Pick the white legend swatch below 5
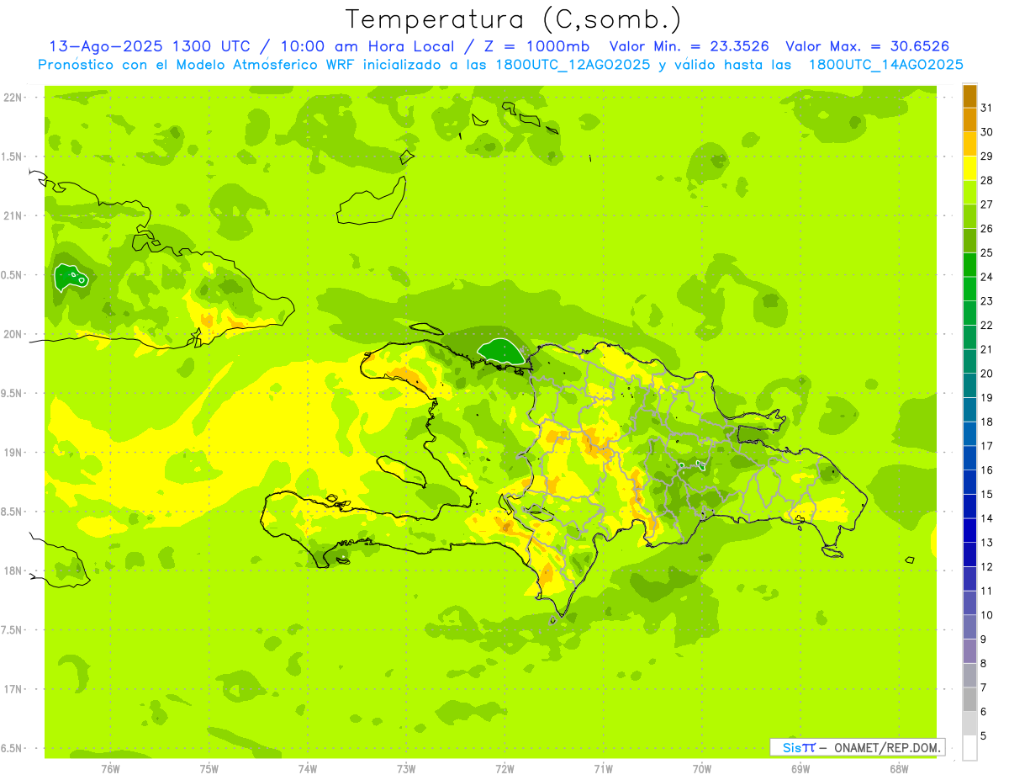 coord(969,747)
